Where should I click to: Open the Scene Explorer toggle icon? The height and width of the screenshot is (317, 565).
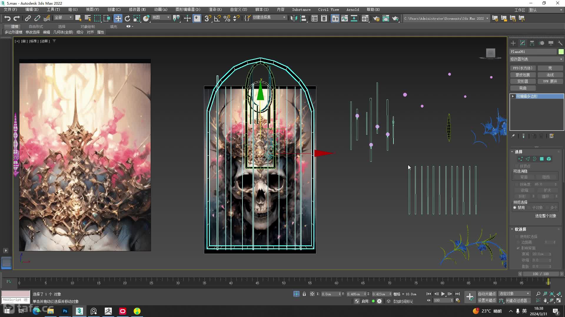[x=314, y=18]
